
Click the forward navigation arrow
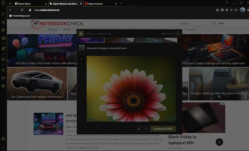point(16,10)
